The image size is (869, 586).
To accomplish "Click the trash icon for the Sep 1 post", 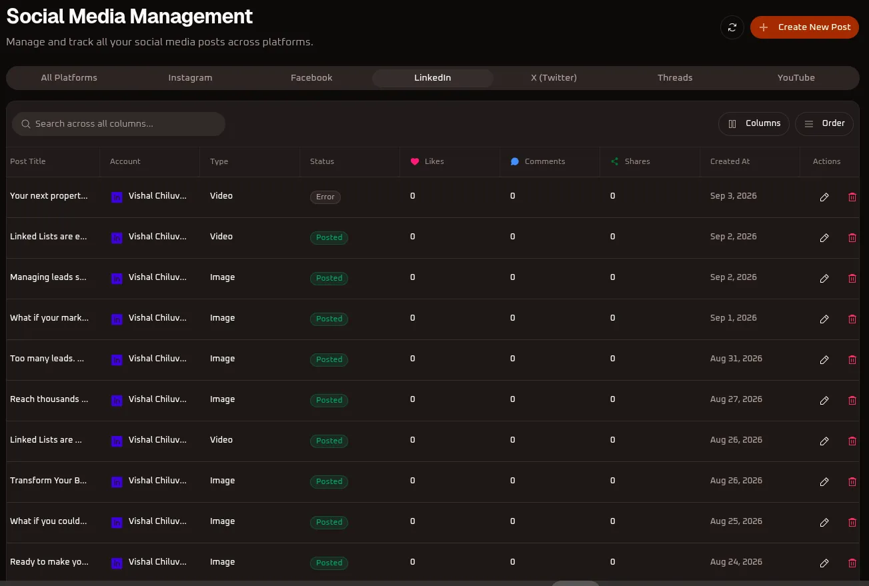I will pyautogui.click(x=852, y=319).
